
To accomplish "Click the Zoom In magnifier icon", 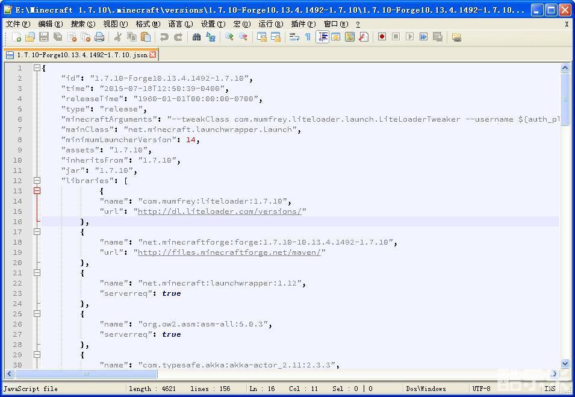I will coord(229,37).
